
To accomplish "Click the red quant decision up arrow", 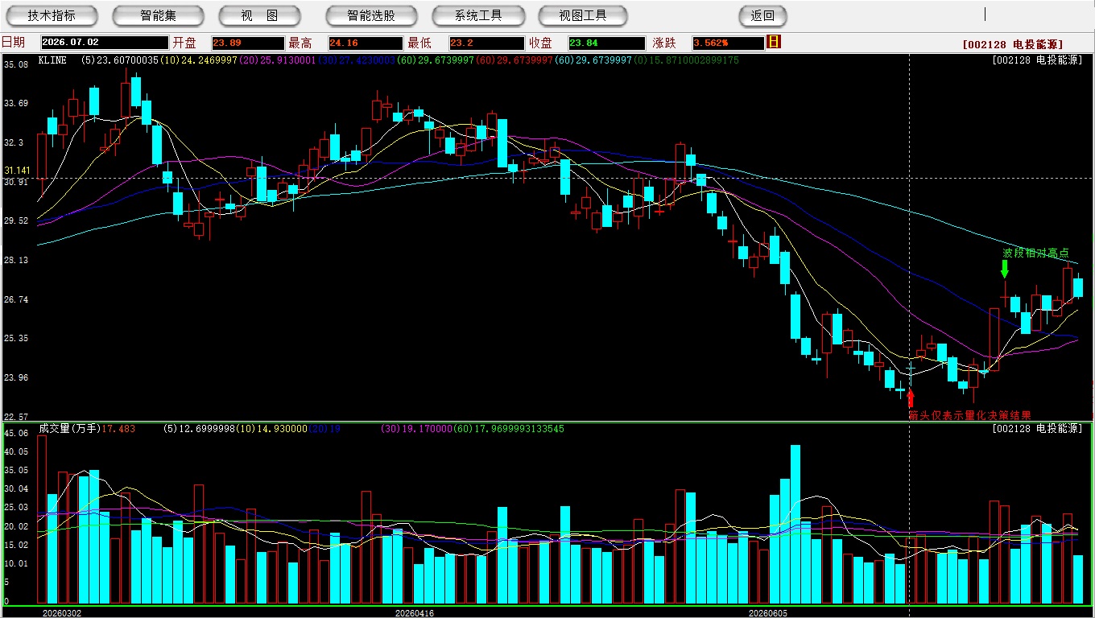I will pyautogui.click(x=911, y=398).
